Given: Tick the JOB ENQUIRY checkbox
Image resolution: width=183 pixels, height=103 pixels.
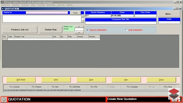Looking at the screenshot, I should coord(126,30).
